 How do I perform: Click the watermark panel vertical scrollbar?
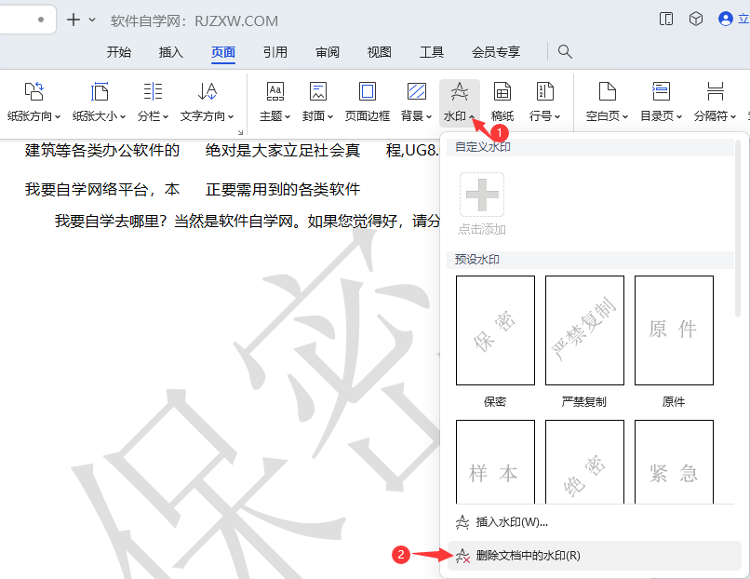(737, 228)
